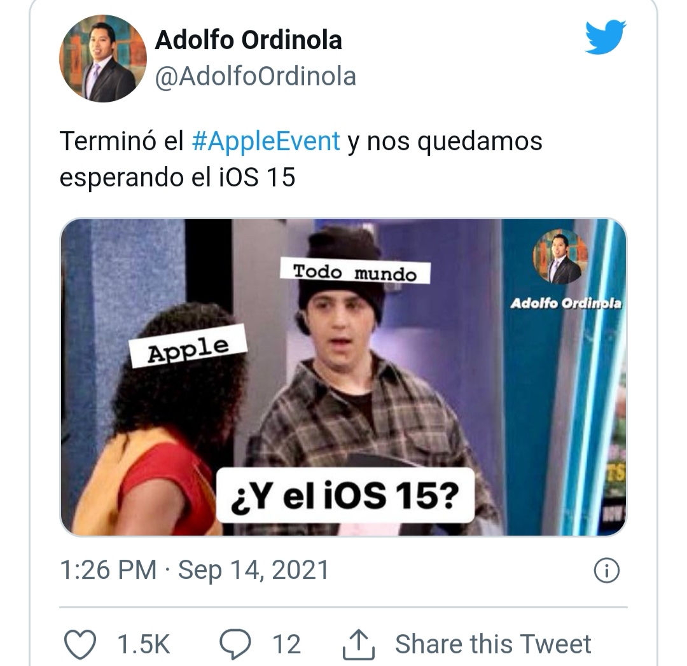Screen dimensions: 687x666
Task: Open the @AdolfoOrdinola handle
Action: tap(256, 77)
